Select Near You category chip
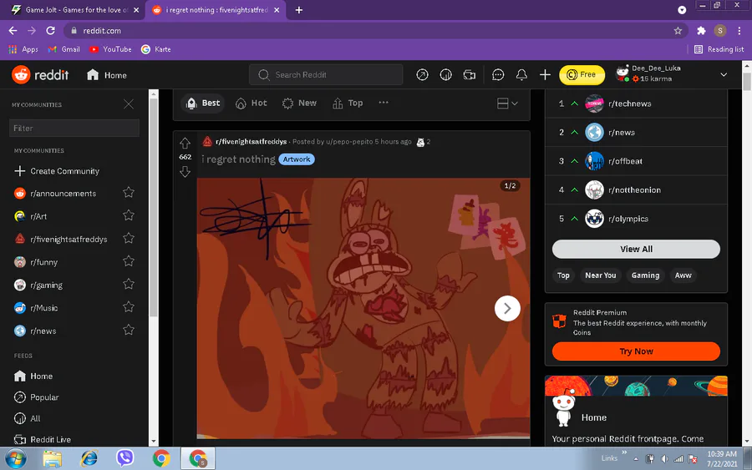752x470 pixels. click(x=601, y=275)
